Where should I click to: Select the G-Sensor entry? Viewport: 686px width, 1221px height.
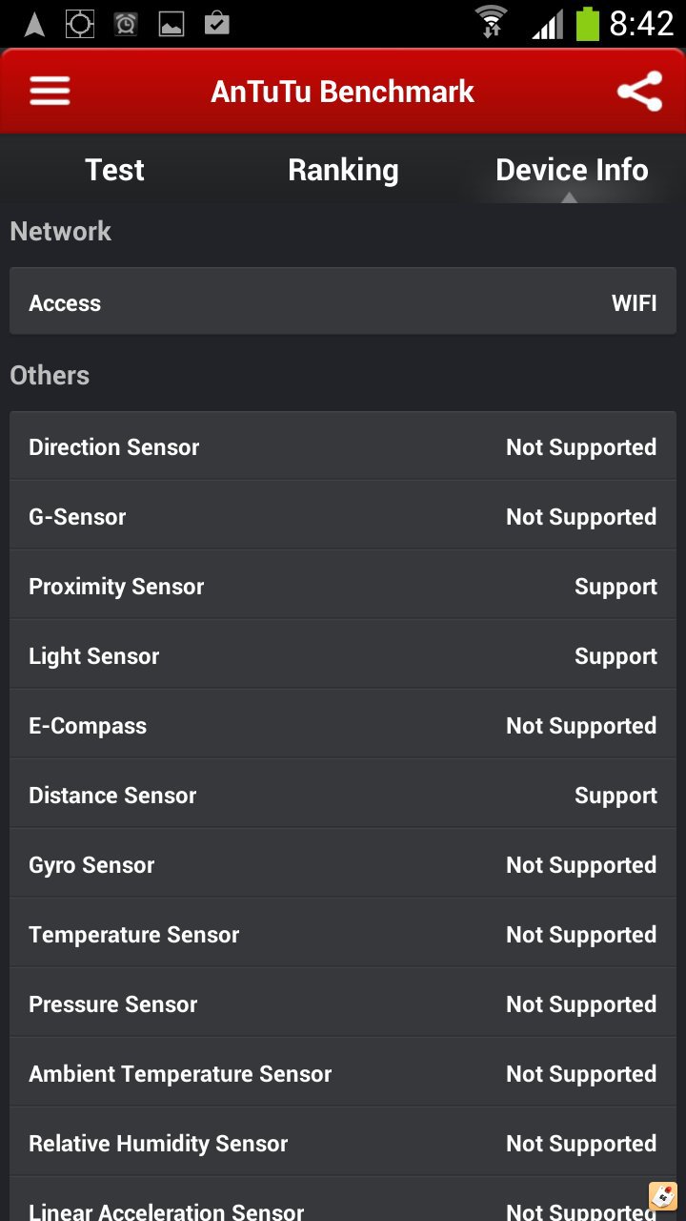coord(343,516)
